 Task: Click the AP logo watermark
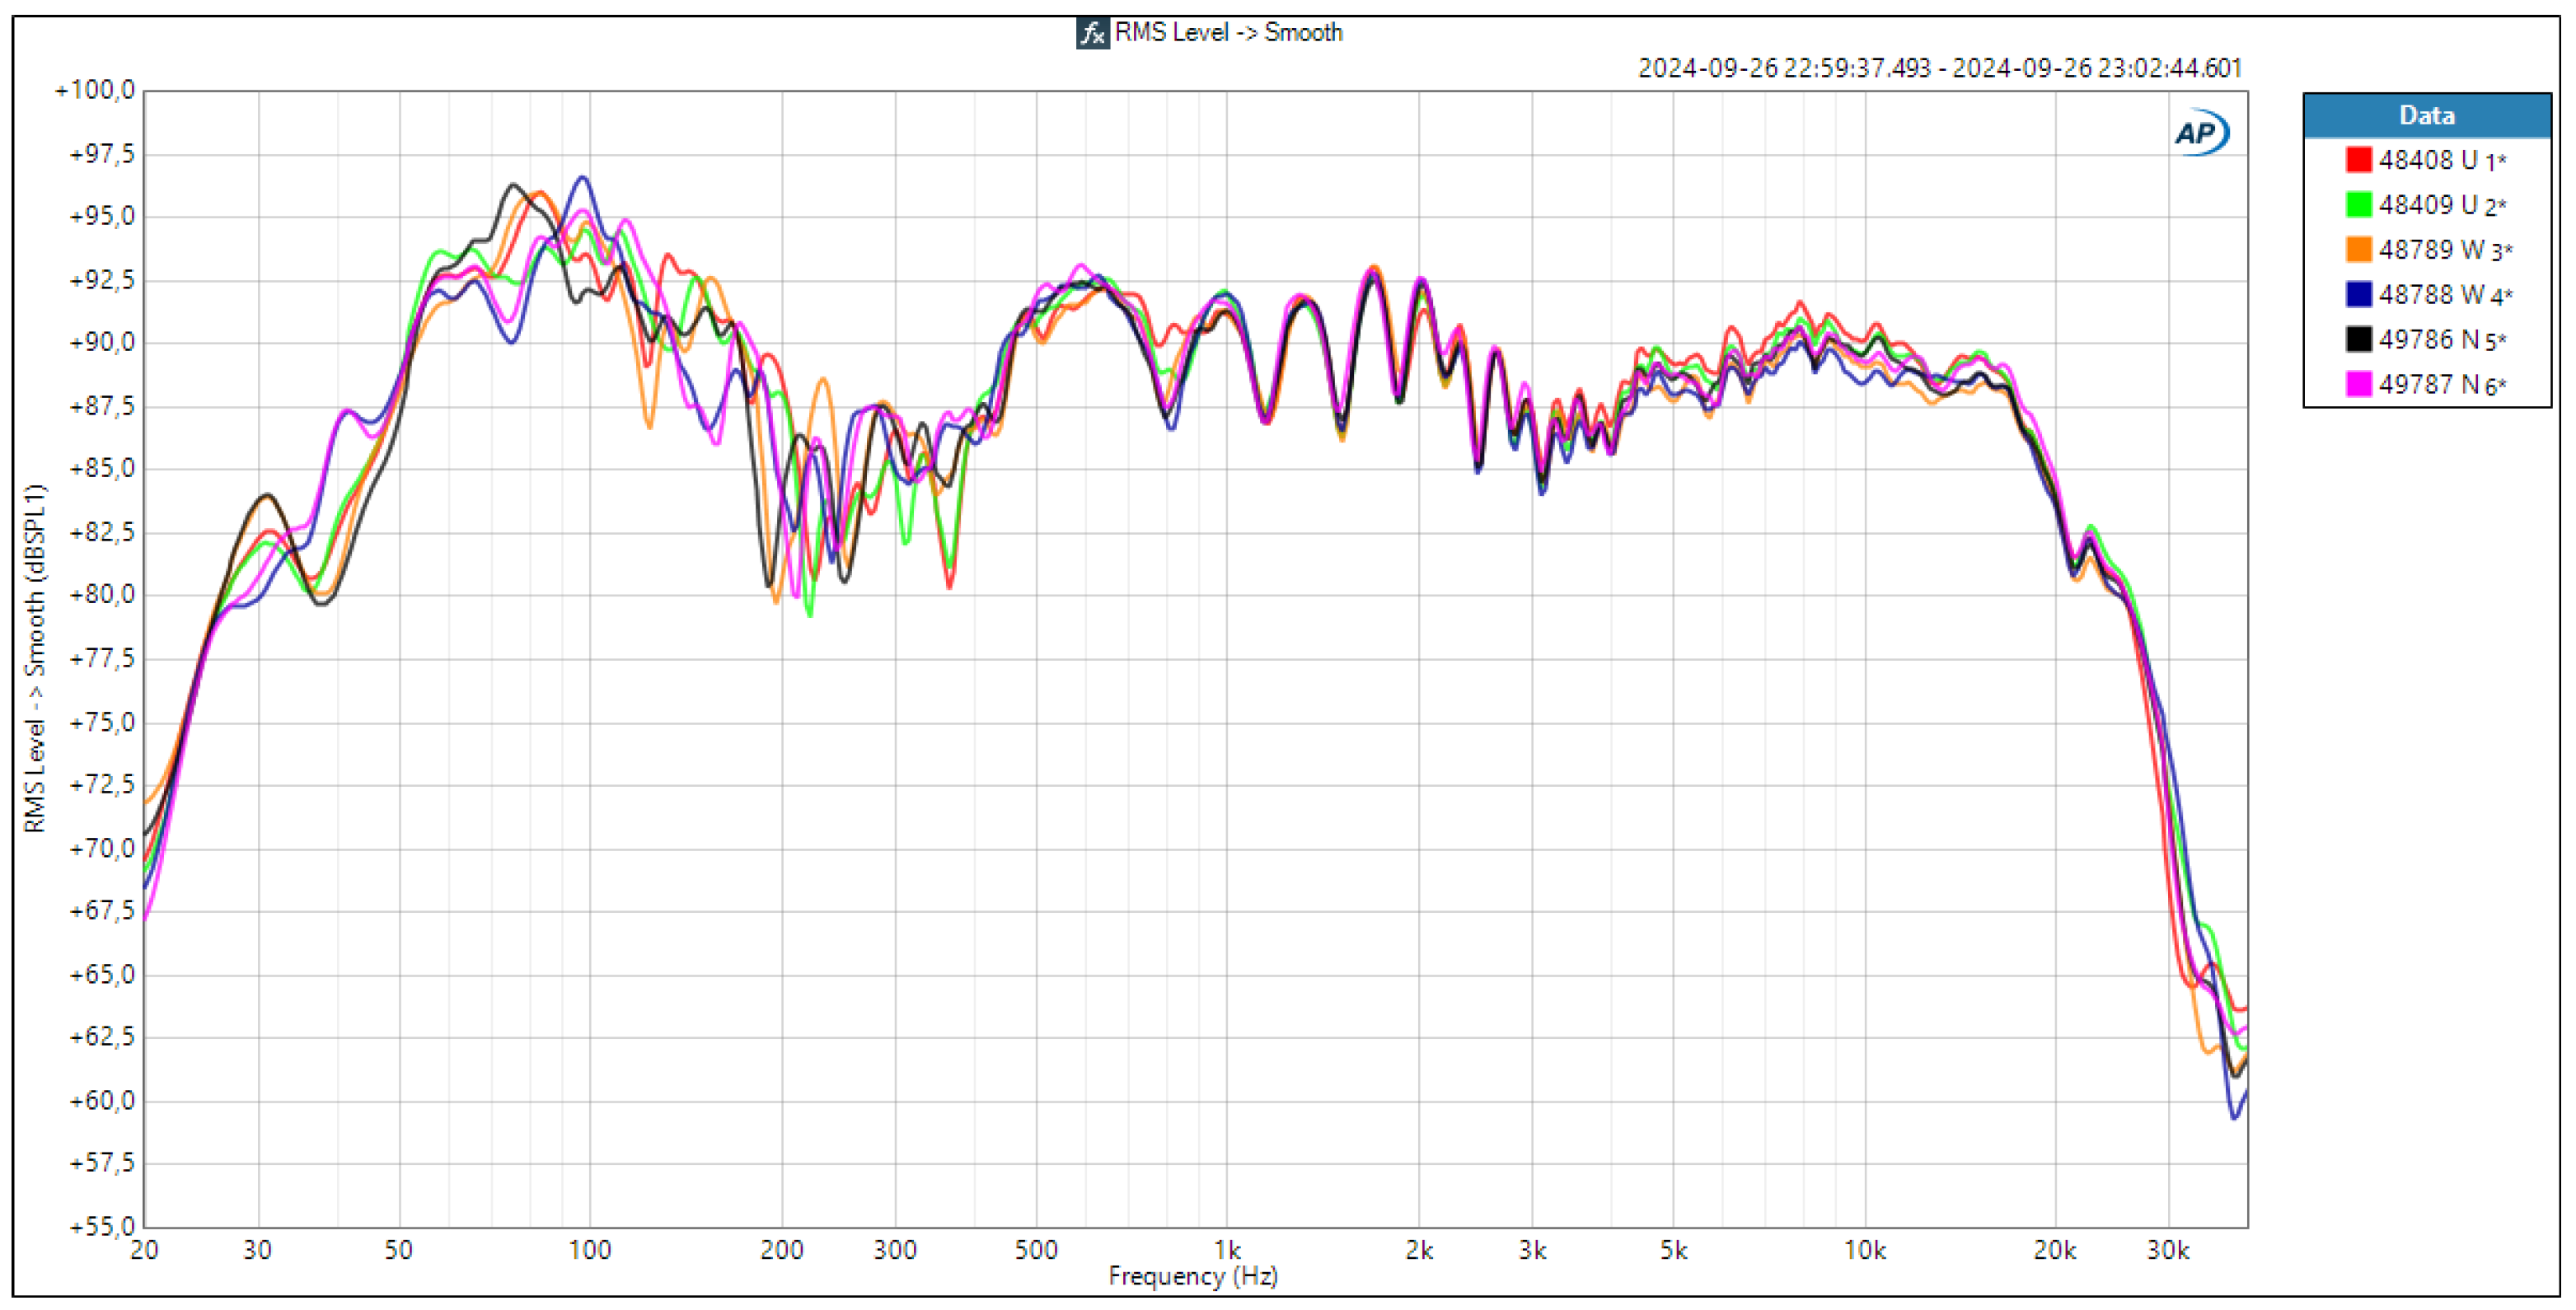click(2200, 133)
